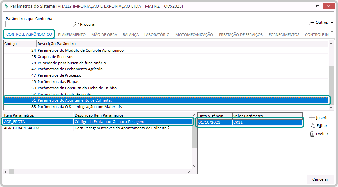Open the PRESTAÇÃO DE SERVIÇOS tab
338x187 pixels.
pos(241,35)
